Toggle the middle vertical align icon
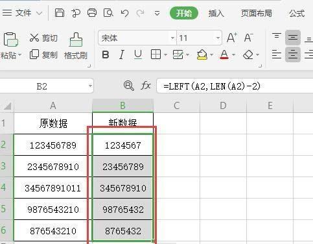This screenshot has height=244, width=313. pyautogui.click(x=293, y=38)
